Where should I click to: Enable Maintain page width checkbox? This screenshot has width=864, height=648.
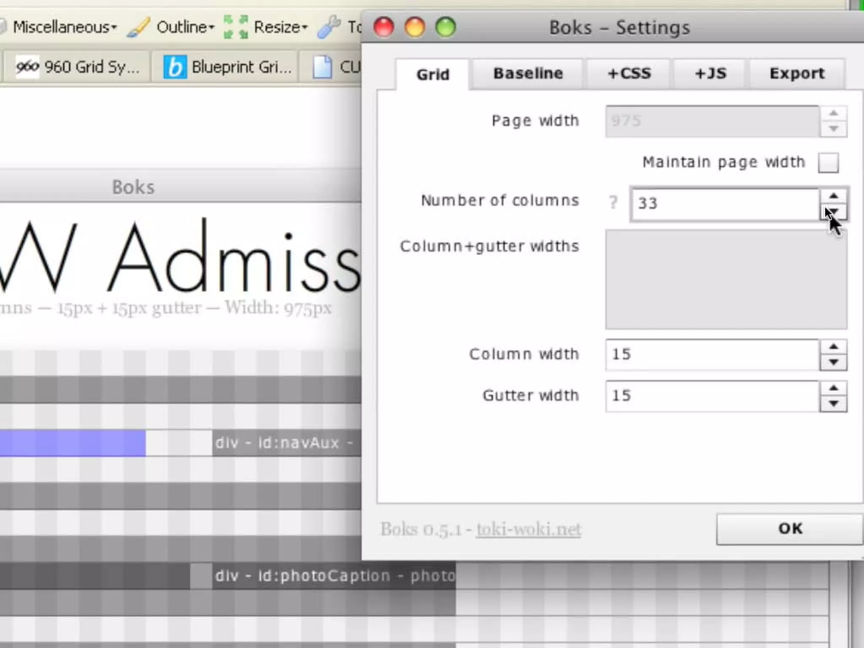pyautogui.click(x=828, y=162)
